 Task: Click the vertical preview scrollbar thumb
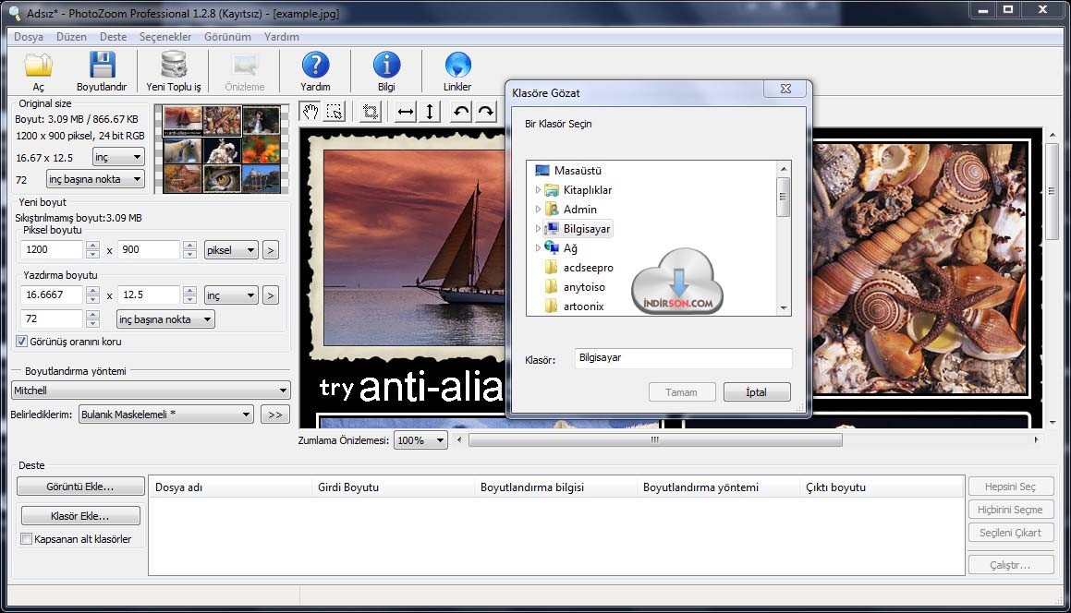click(1053, 192)
